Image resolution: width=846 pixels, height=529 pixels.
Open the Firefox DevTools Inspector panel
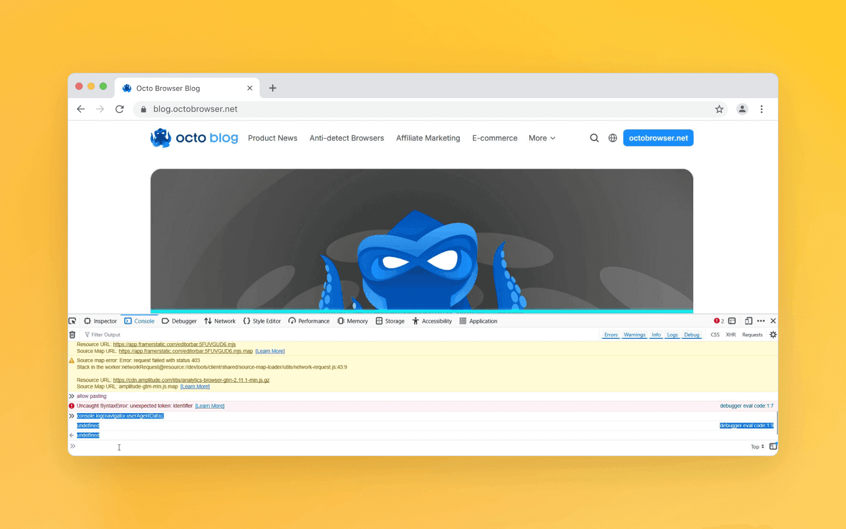(x=100, y=321)
